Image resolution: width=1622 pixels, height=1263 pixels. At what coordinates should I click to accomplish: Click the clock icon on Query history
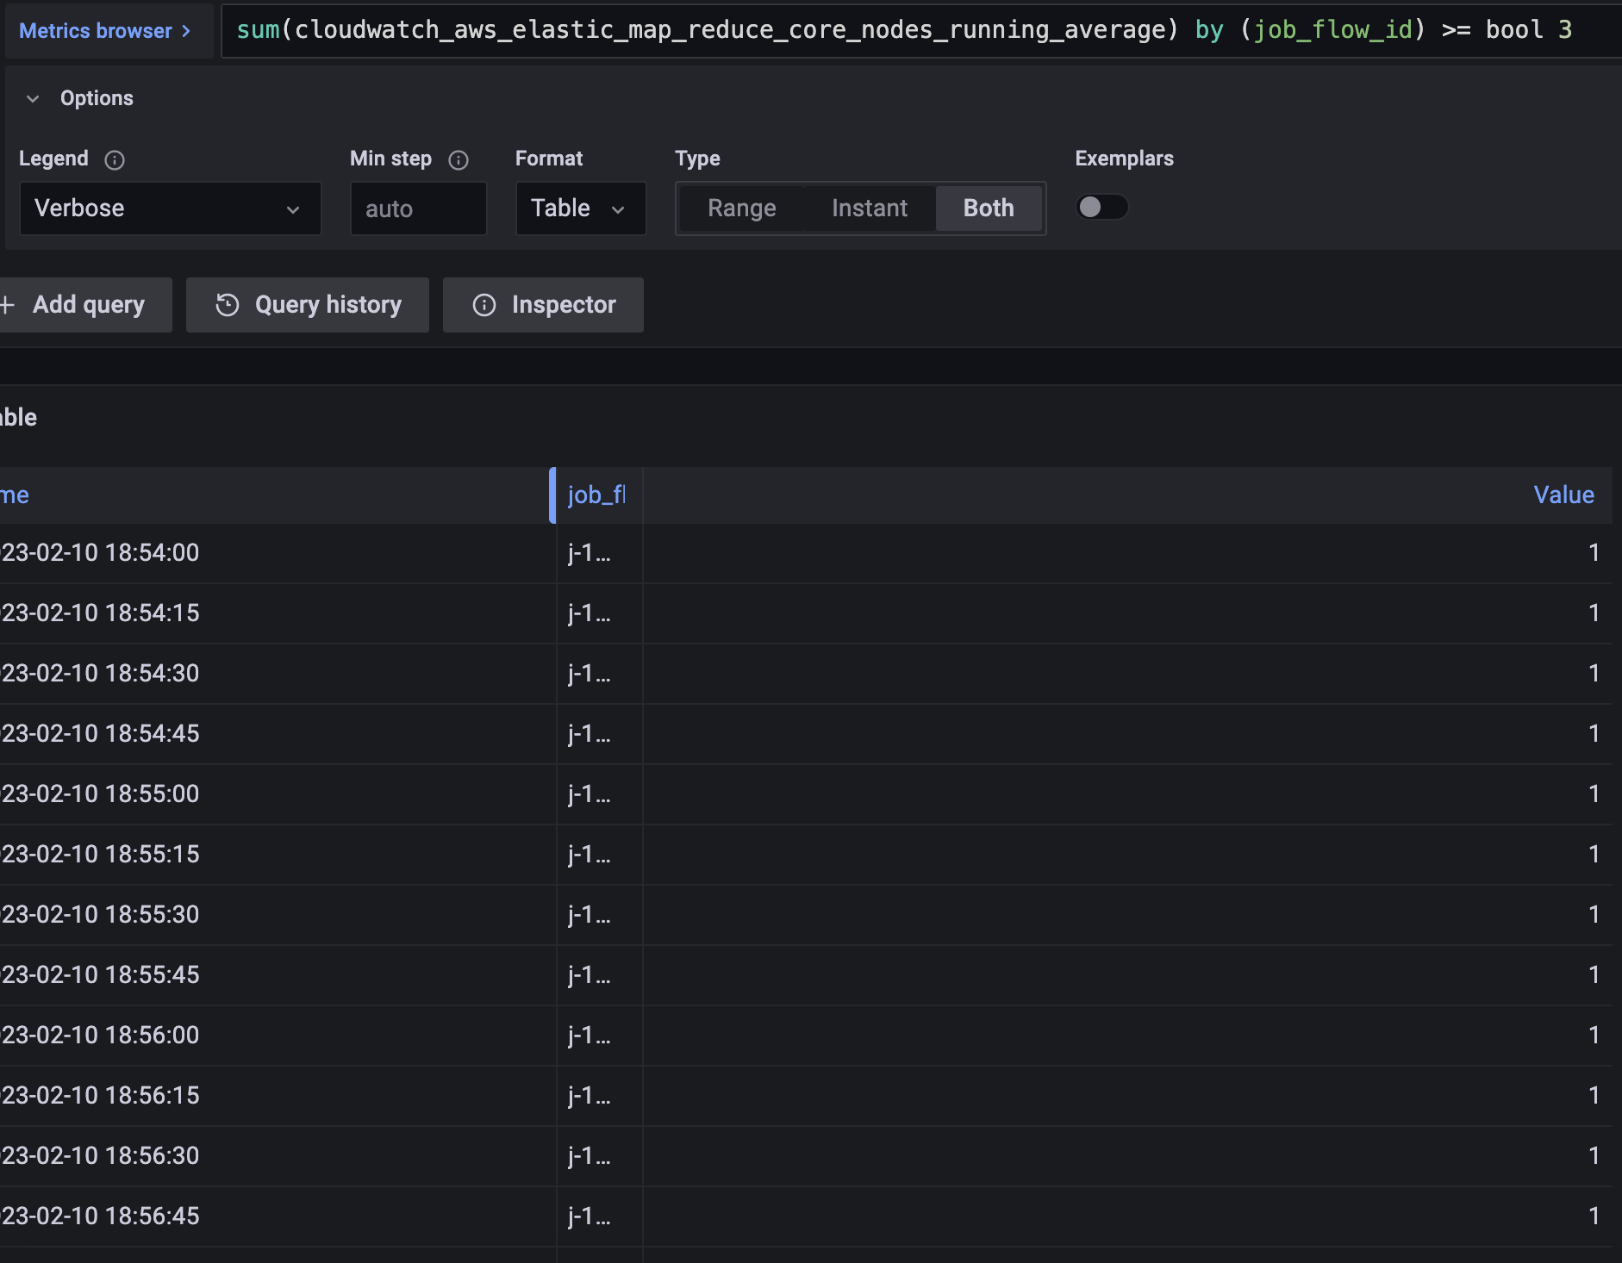click(227, 304)
